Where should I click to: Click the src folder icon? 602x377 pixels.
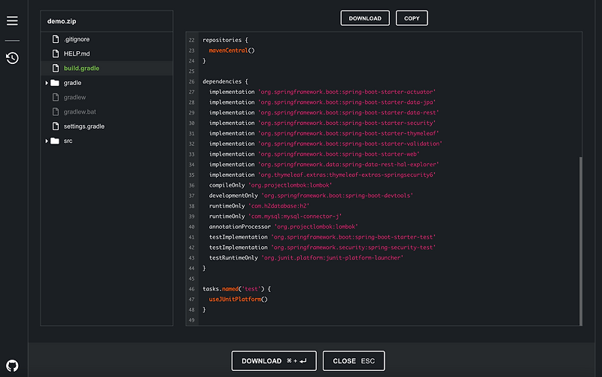click(55, 141)
